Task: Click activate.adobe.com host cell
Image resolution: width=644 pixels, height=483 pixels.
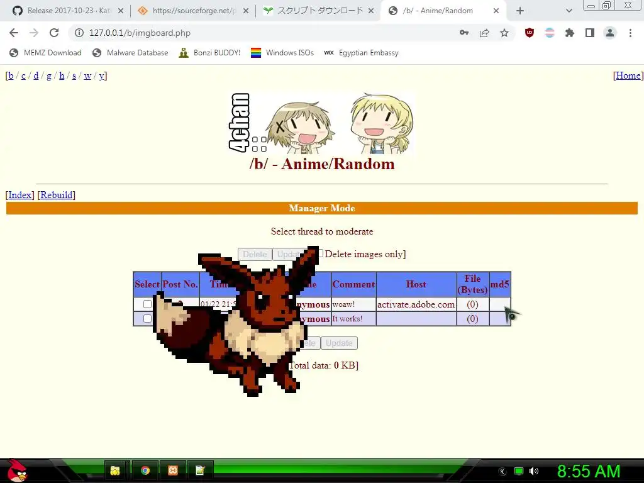Action: tap(416, 304)
